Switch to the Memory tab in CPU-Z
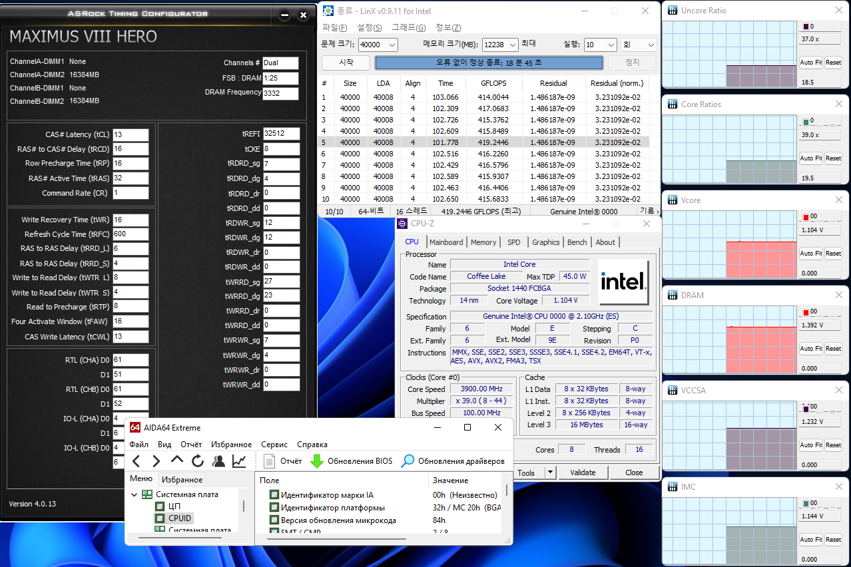Screen dimensions: 851x567 (x=483, y=242)
